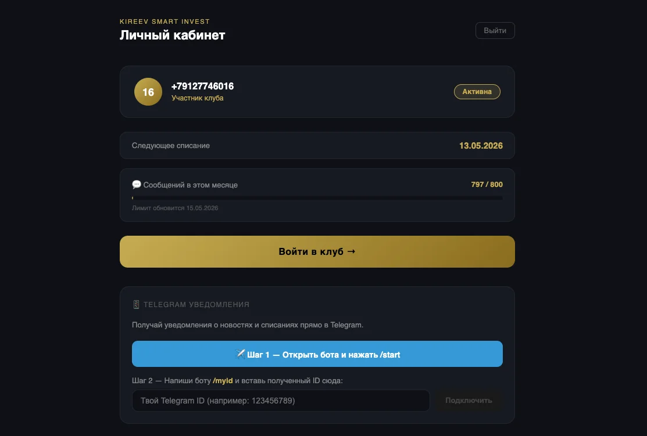The image size is (647, 436).
Task: Click the Лимит обновится 15.05.2026 note
Action: tap(175, 208)
